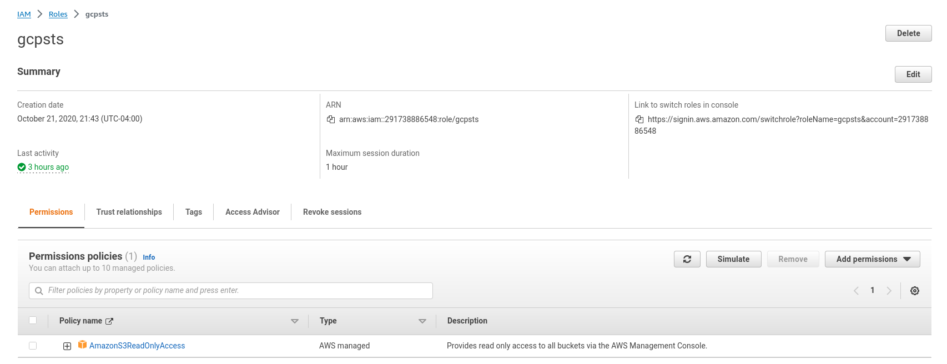Click the Info link next to Permissions policies

(149, 257)
